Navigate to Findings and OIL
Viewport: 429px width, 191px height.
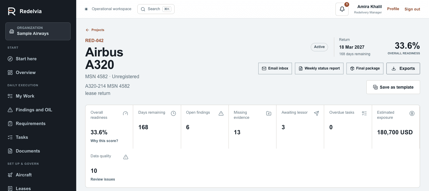tap(38, 110)
